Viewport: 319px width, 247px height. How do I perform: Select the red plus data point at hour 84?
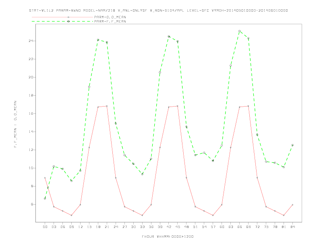coord(292,205)
